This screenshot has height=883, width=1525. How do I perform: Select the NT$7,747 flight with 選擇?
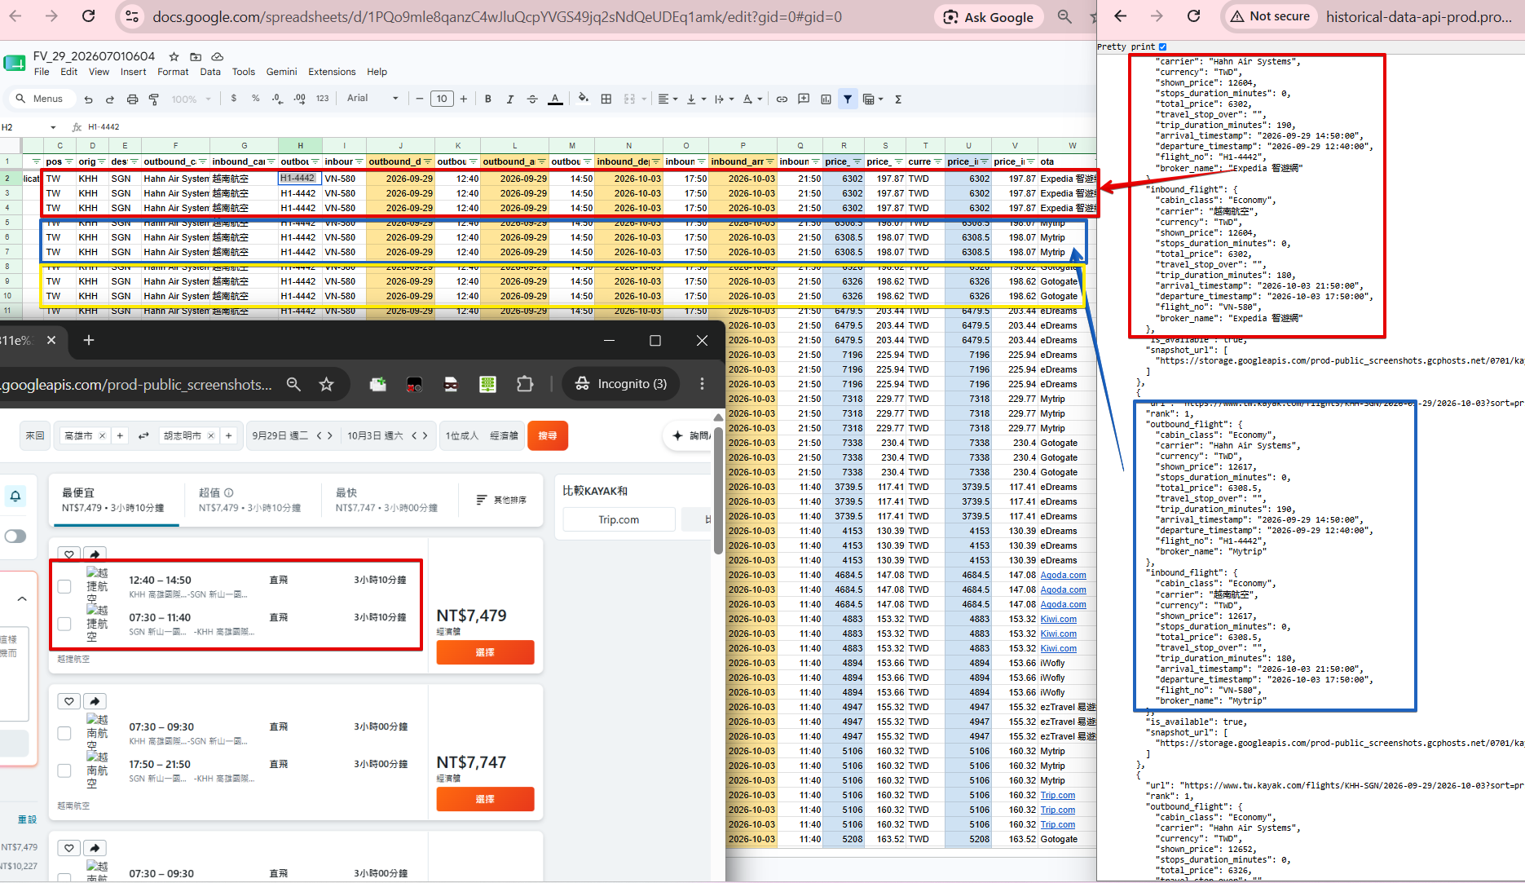point(485,799)
